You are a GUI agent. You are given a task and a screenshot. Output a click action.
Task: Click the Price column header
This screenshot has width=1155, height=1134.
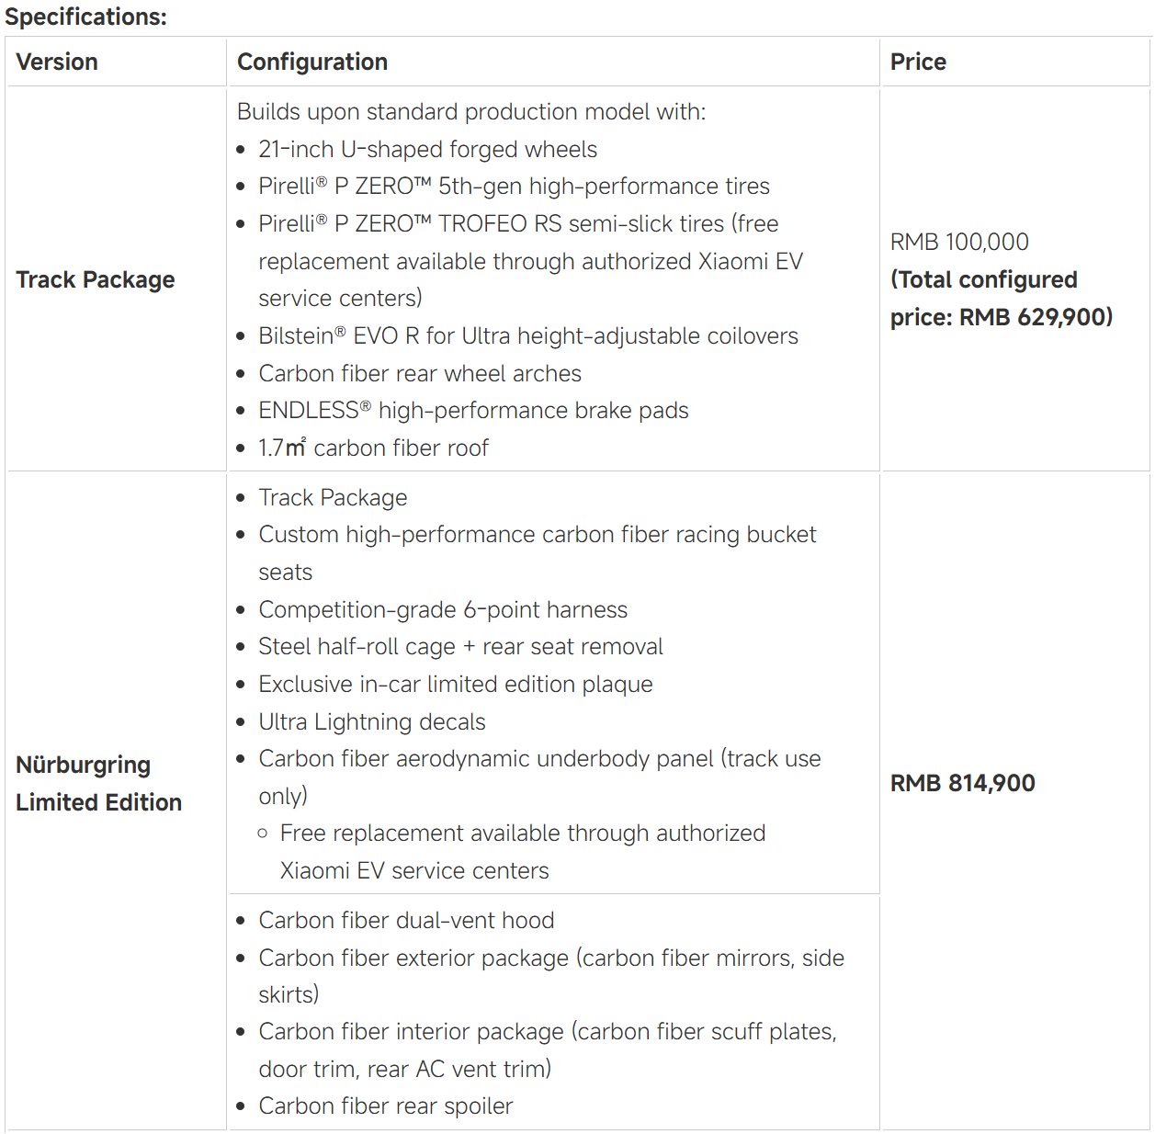pos(918,62)
